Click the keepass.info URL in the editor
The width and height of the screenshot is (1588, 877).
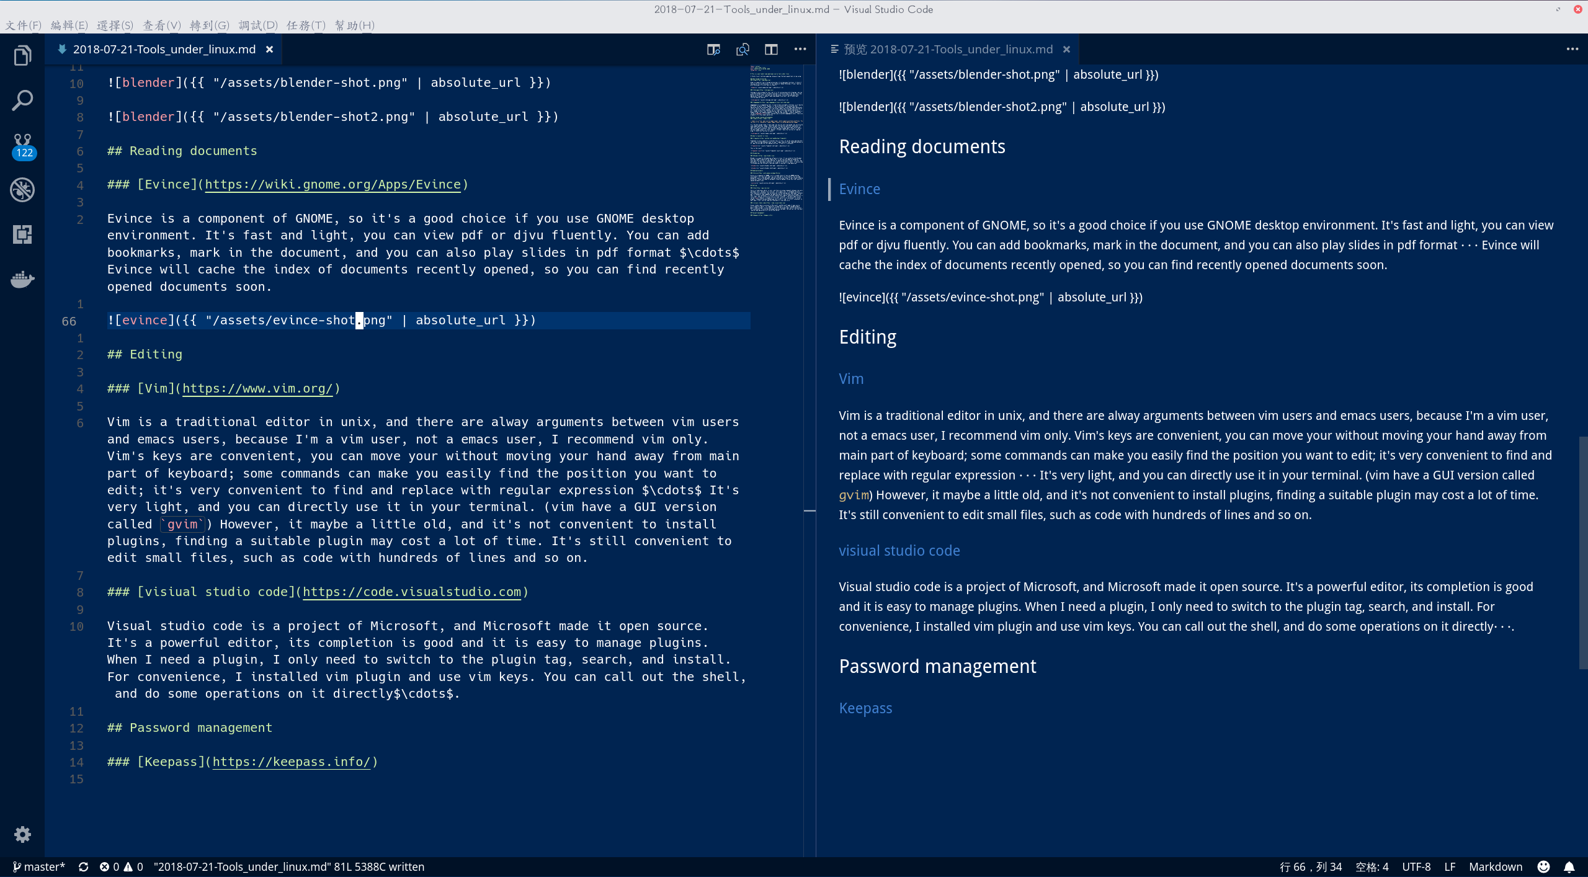(x=292, y=762)
